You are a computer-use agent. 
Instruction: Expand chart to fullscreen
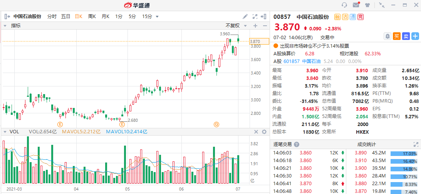click(255, 17)
